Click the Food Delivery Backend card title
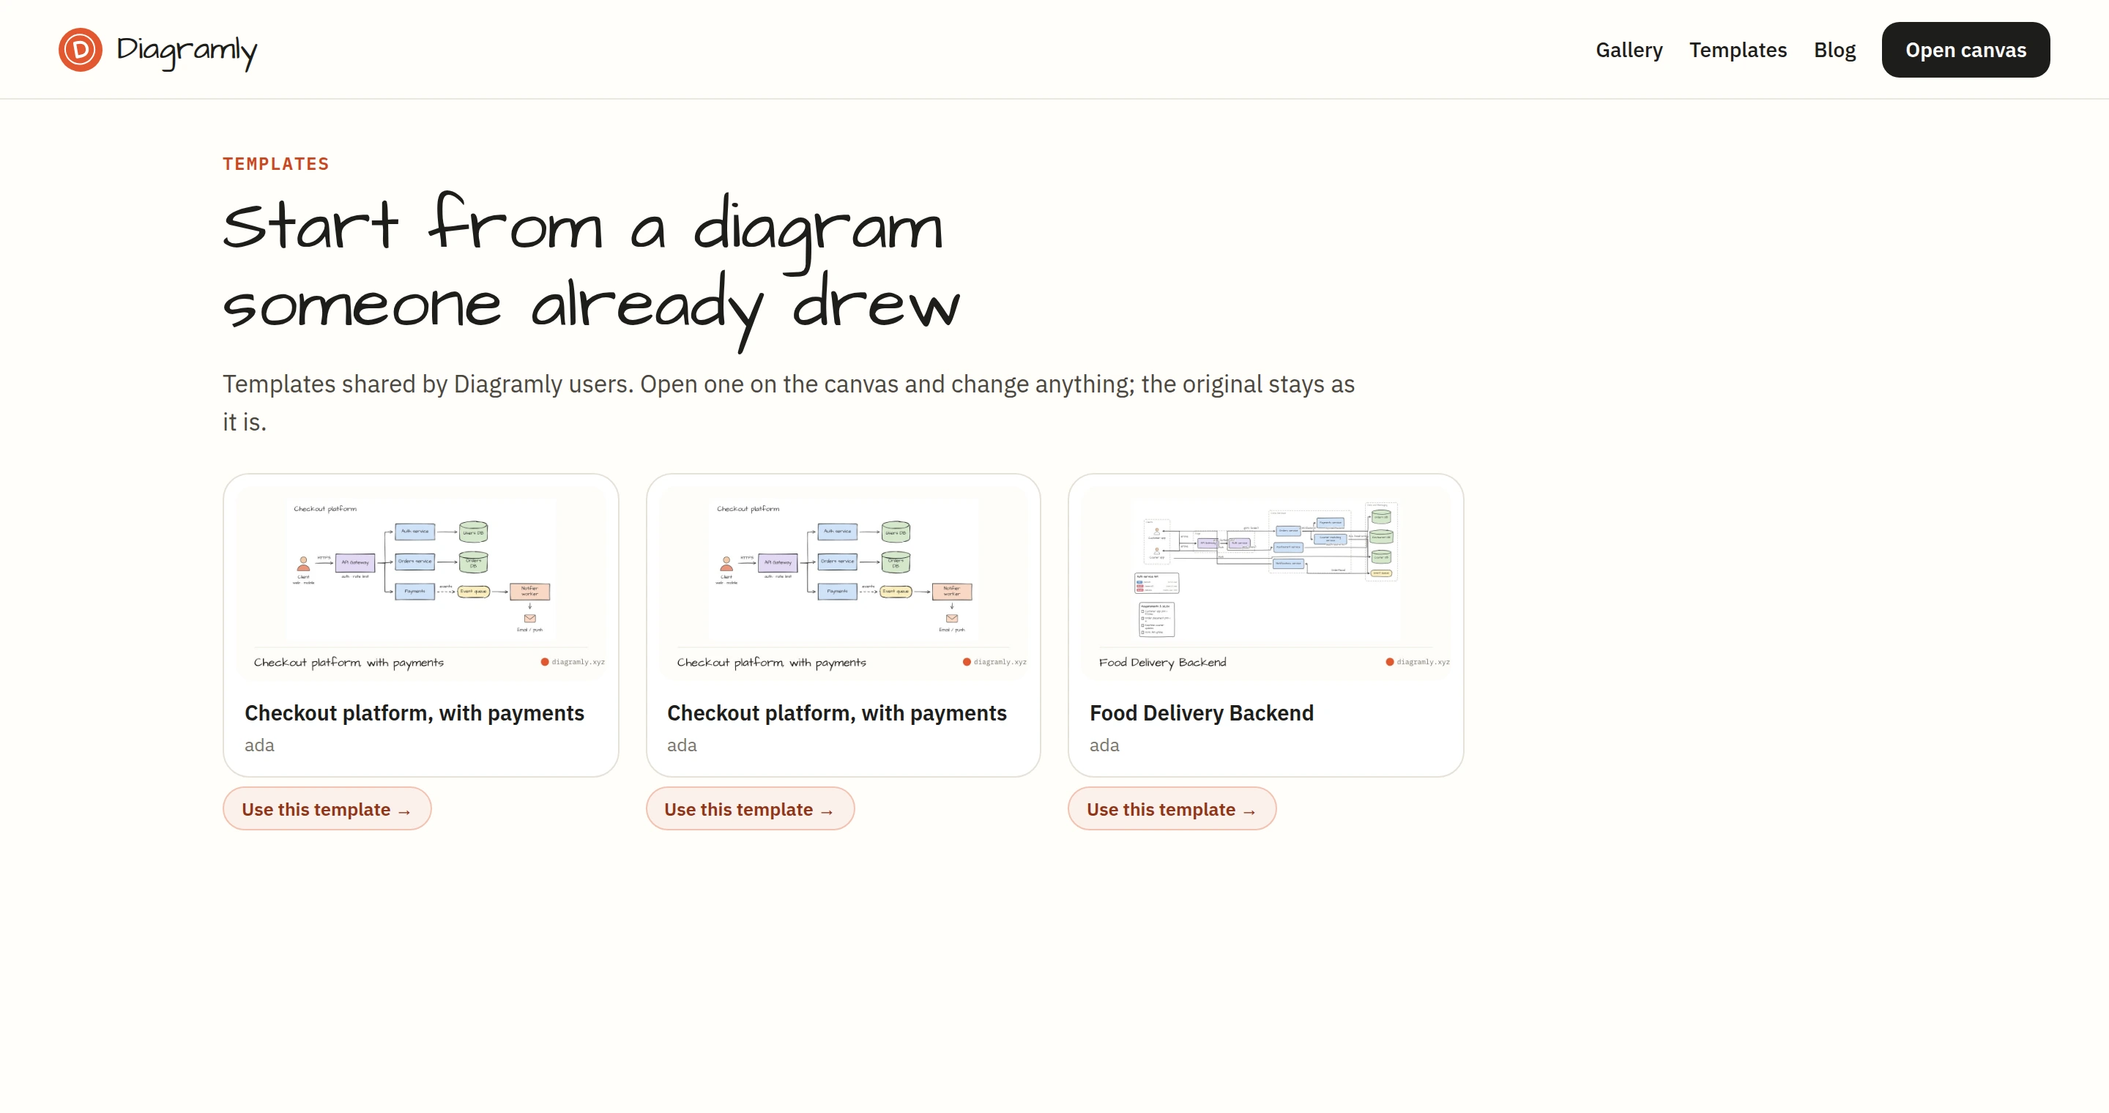The image size is (2109, 1113). [1201, 712]
